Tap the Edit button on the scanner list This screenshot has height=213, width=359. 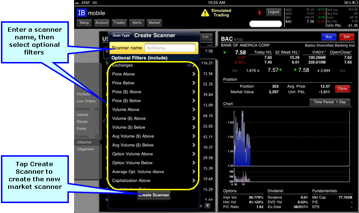pos(205,37)
